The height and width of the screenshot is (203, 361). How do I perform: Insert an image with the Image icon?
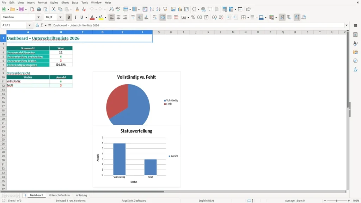pos(173,9)
